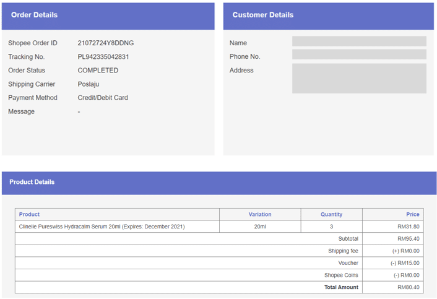Click the Customer Details section header
437x299 pixels.
pos(262,15)
